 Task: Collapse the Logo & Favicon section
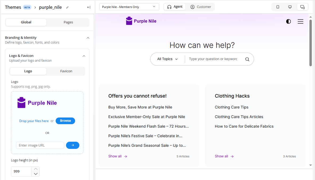84,56
